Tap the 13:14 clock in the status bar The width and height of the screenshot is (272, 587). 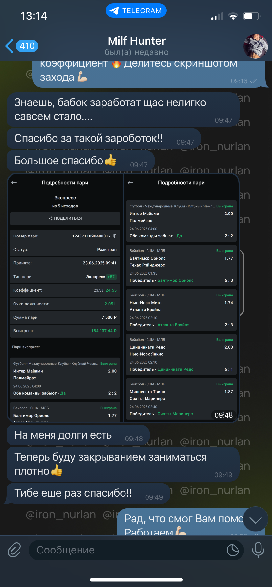coord(34,16)
